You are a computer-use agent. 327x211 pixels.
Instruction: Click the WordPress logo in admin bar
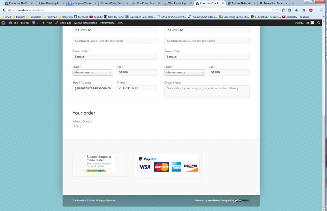4,23
